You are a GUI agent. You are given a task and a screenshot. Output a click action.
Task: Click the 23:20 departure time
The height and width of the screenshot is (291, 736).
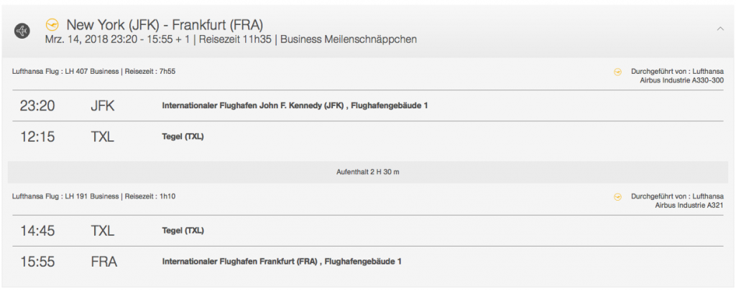coord(37,106)
